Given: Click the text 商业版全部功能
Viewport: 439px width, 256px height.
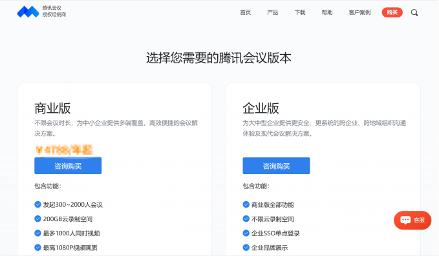Looking at the screenshot, I should (272, 204).
